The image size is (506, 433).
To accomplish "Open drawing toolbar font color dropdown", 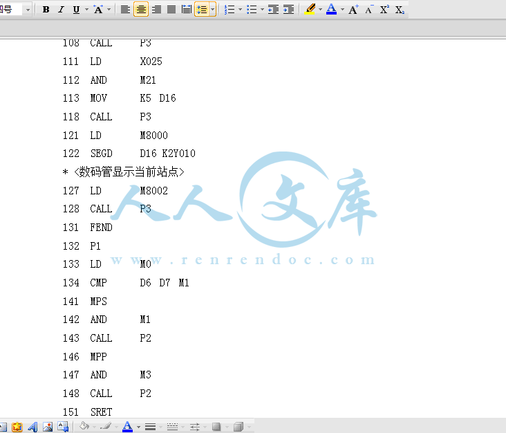I will pyautogui.click(x=138, y=427).
